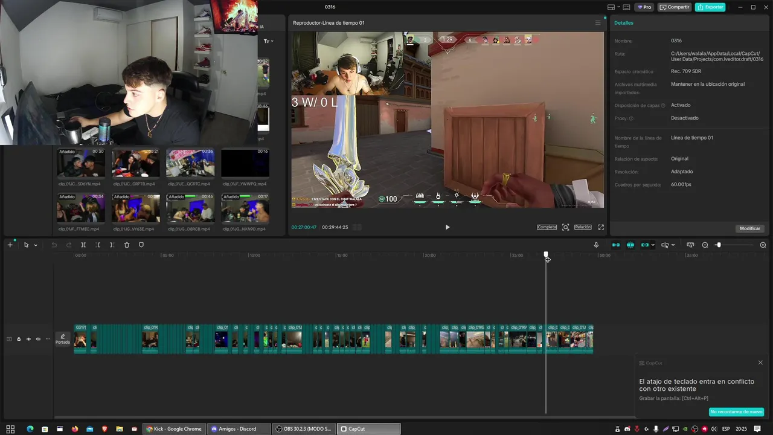Click the 00:27:00:47 current timecode
Image resolution: width=773 pixels, height=435 pixels.
point(304,227)
